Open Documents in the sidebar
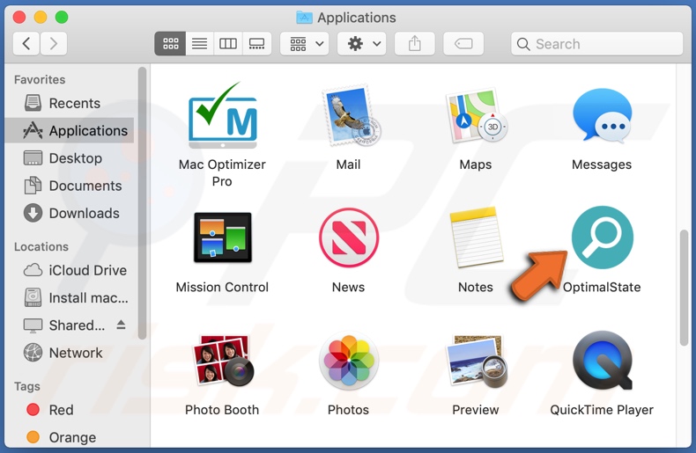This screenshot has width=696, height=453. 70,186
